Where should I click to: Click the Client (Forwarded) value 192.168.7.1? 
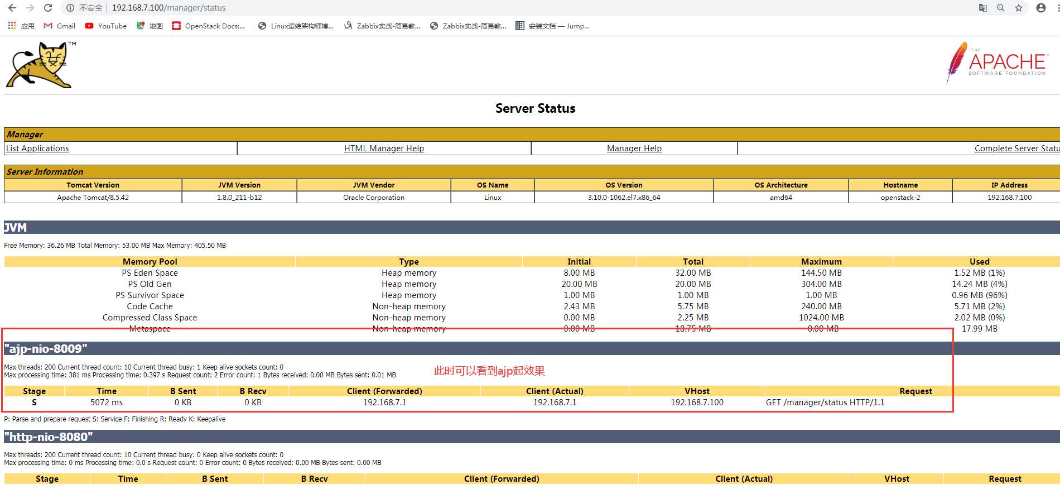pos(384,402)
